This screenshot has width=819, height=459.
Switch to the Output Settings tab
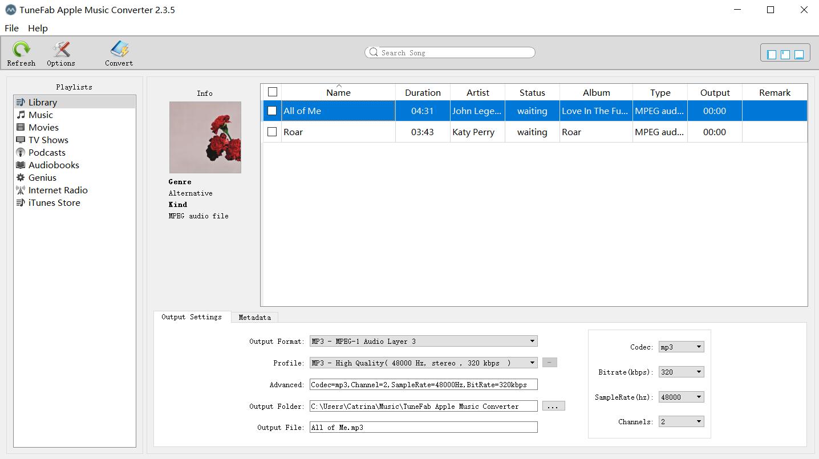[192, 317]
